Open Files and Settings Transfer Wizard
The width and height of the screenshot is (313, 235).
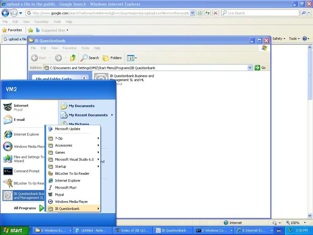(24, 159)
